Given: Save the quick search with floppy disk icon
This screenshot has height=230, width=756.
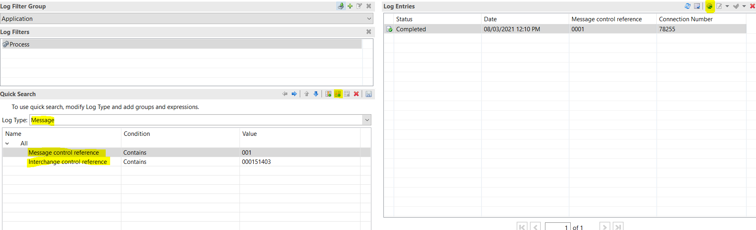Looking at the screenshot, I should (x=369, y=94).
